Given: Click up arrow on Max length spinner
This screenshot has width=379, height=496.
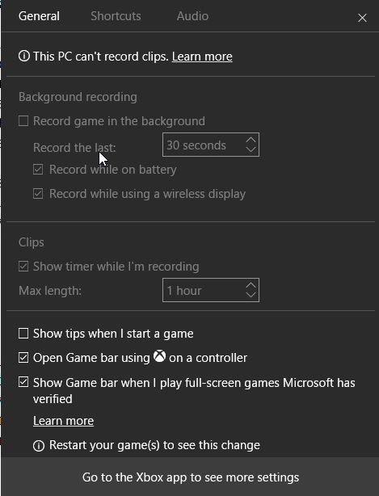Looking at the screenshot, I should tap(251, 286).
